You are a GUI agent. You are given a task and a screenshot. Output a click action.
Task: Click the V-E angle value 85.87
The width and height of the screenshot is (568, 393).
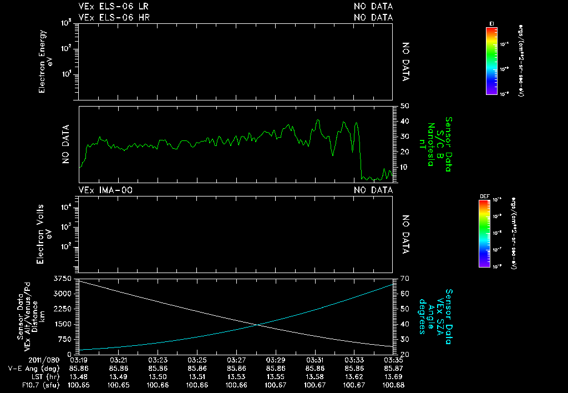coord(393,369)
